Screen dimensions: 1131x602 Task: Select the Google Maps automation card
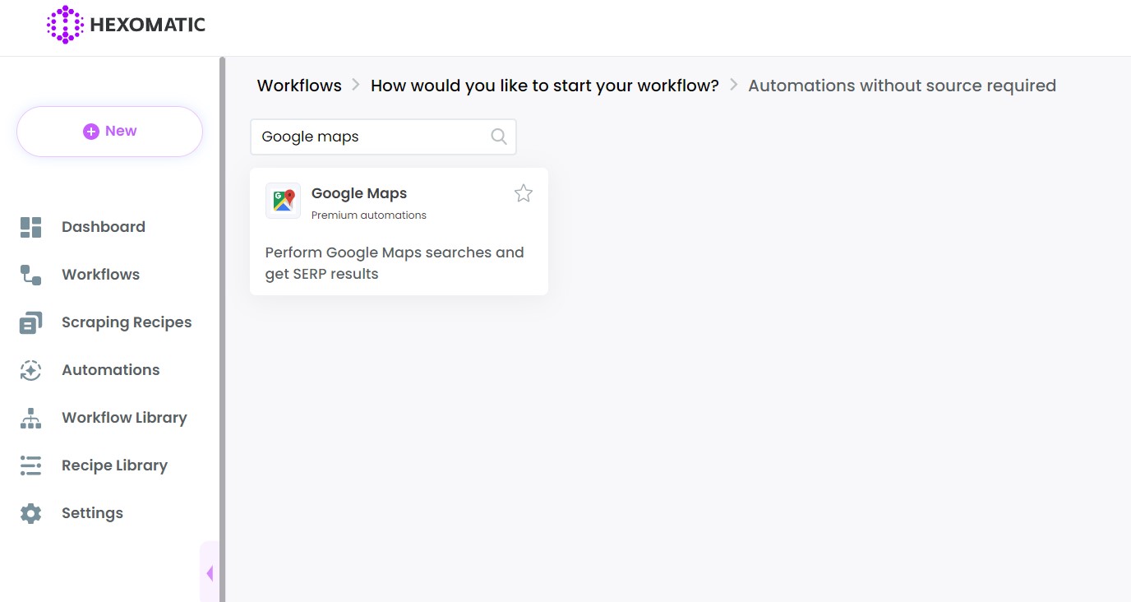[x=398, y=247]
